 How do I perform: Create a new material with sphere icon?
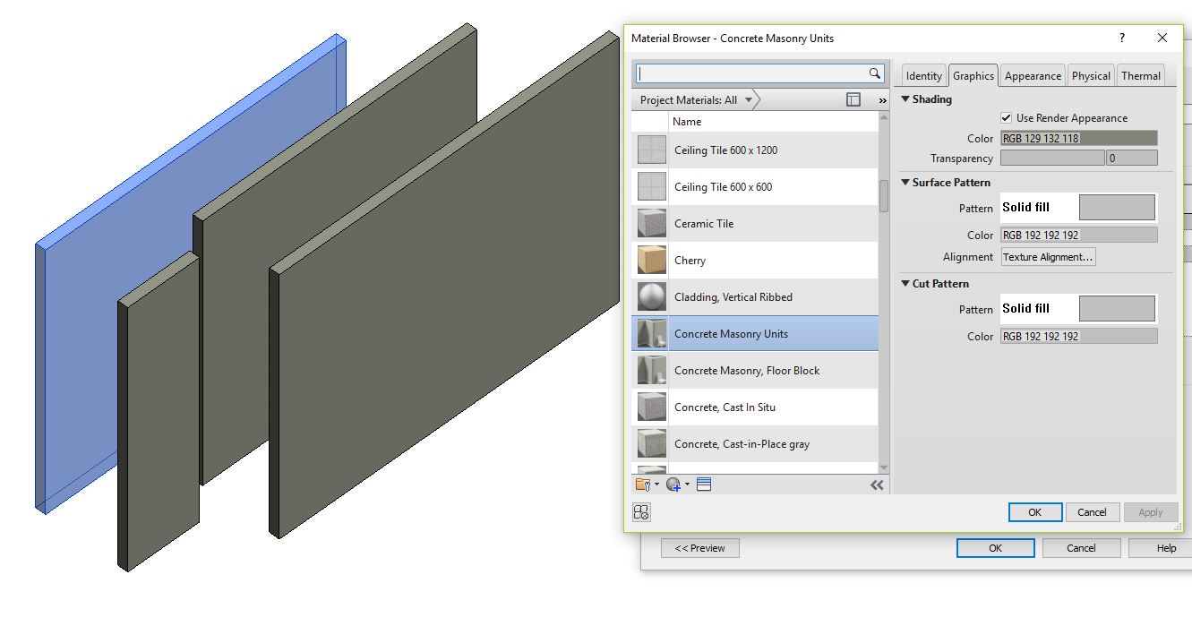[674, 484]
